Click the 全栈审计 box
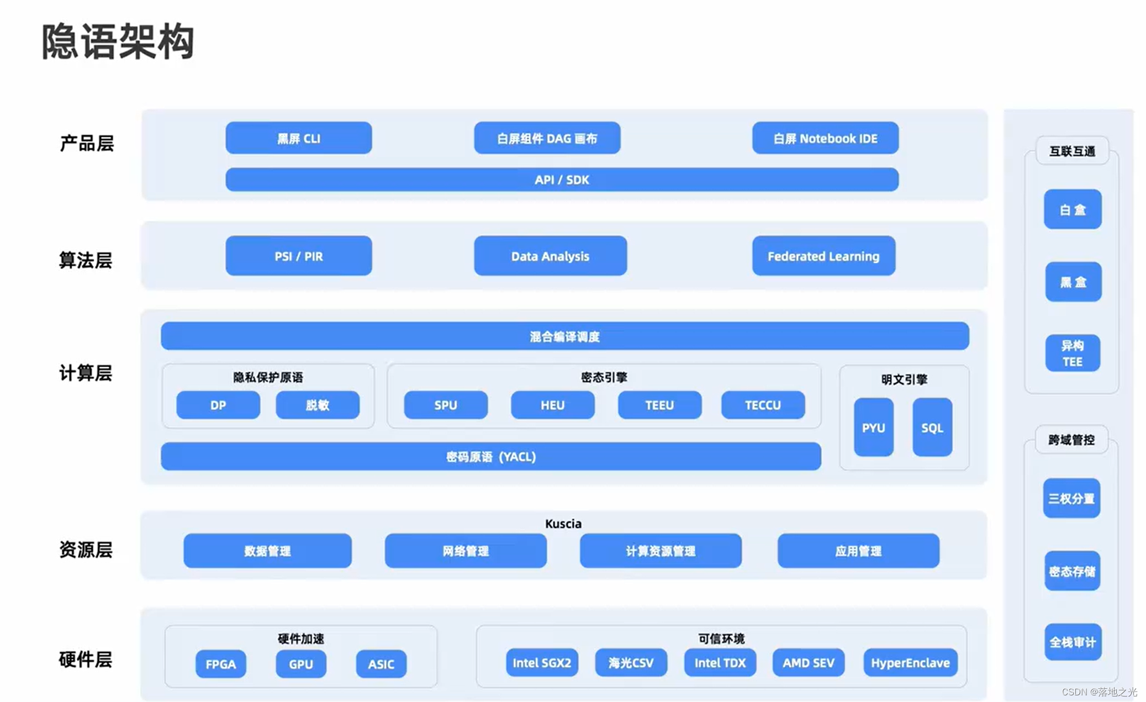Image resolution: width=1146 pixels, height=702 pixels. pyautogui.click(x=1073, y=642)
